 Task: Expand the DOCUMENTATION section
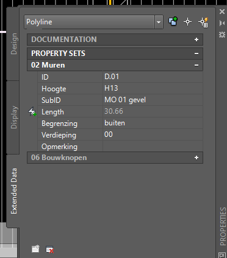pos(196,40)
